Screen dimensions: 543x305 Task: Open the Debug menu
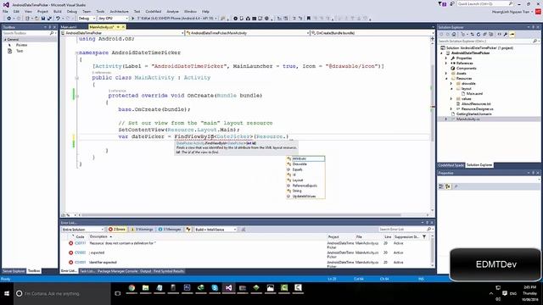click(x=71, y=11)
